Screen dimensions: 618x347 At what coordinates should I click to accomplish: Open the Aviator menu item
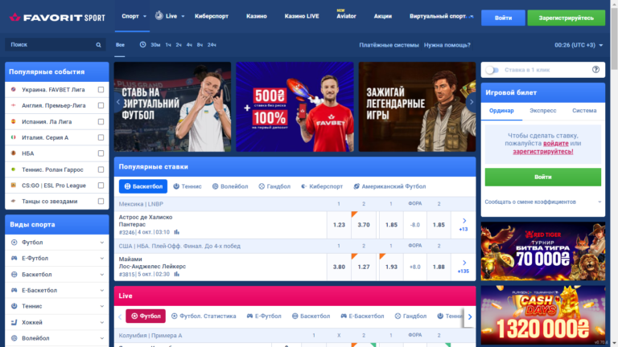[x=346, y=16]
